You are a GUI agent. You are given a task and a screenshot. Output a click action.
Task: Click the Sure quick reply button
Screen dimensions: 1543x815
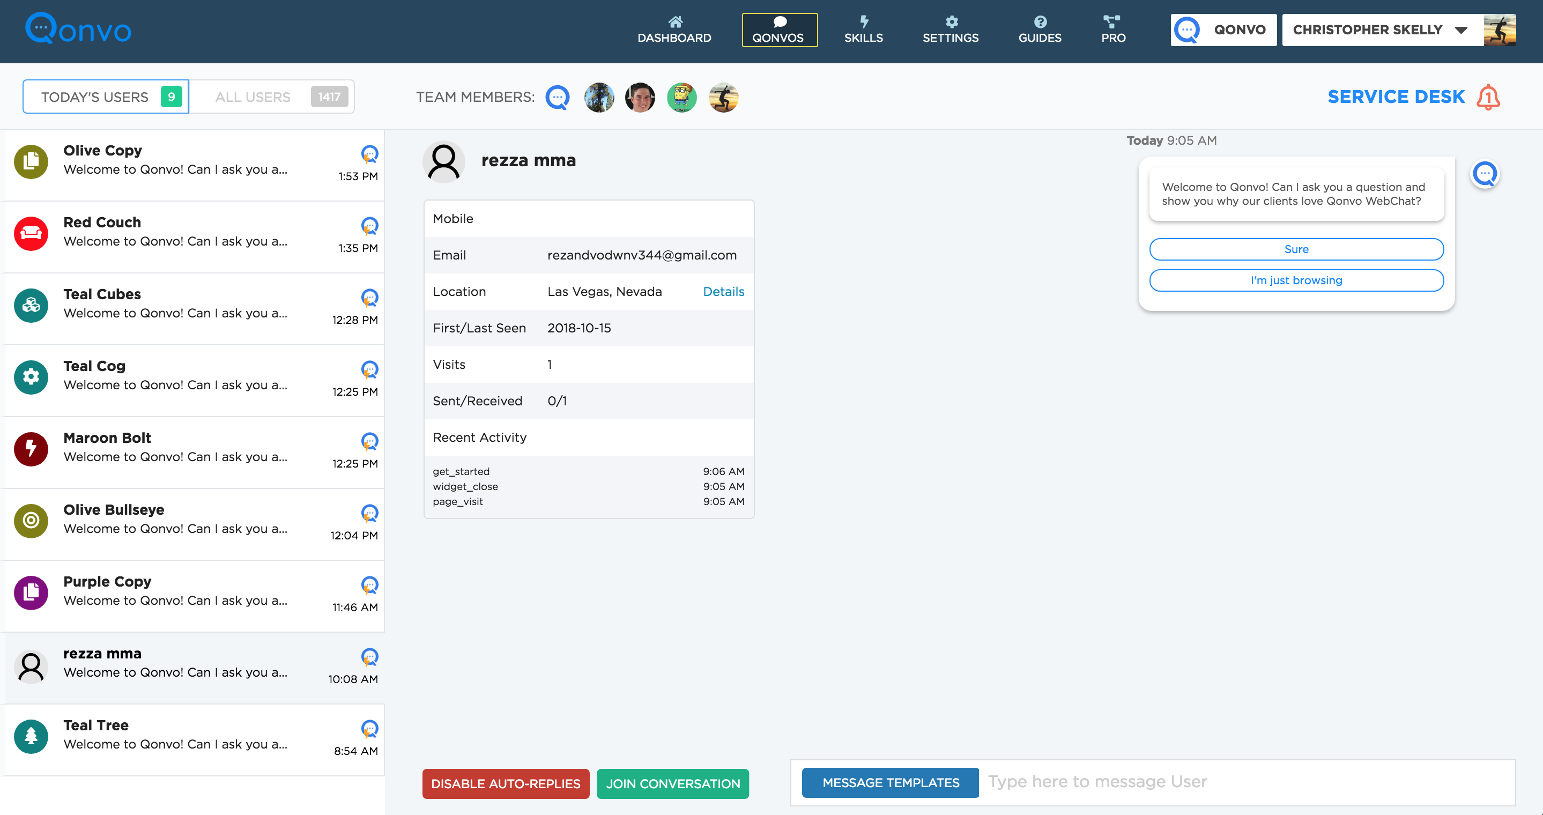click(1296, 249)
